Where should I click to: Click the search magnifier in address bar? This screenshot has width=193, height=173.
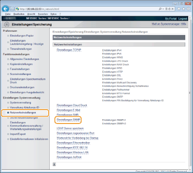(160, 9)
